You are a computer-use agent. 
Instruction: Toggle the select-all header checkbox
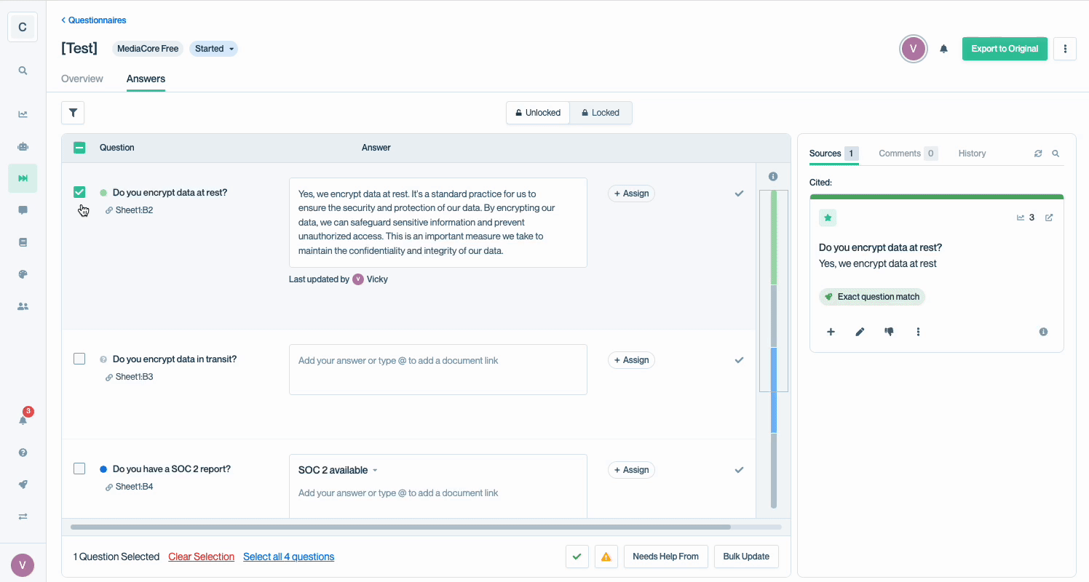pyautogui.click(x=79, y=148)
